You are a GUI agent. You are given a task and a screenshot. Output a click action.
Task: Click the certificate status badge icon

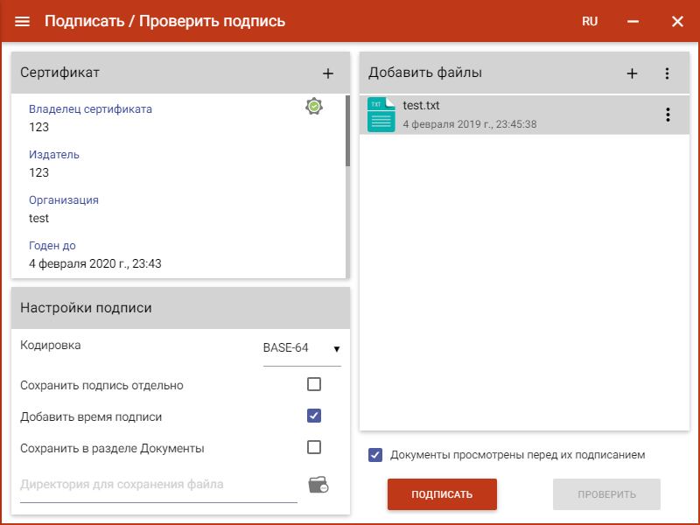314,106
